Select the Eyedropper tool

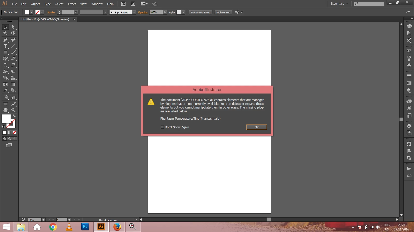click(5, 90)
